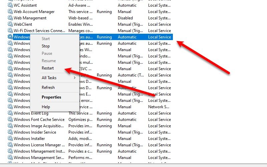Viewport: 267px width, 167px height.
Task: Click the Windows Management Inst... gear icon
Action: click(10, 151)
